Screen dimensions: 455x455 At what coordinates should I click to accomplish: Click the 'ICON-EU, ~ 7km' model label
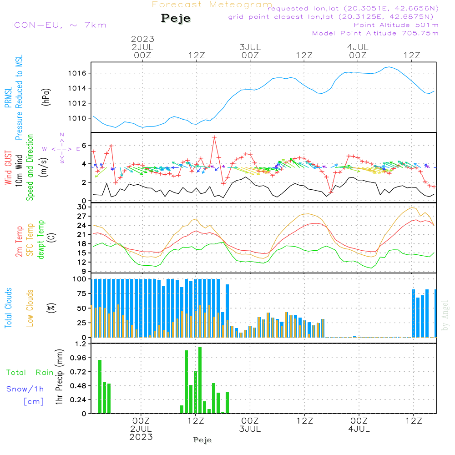click(x=59, y=25)
